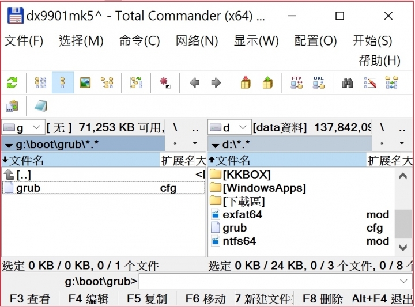Click the Alt+F4 退出 button
Viewport: 415px width, 307px height.
point(382,299)
